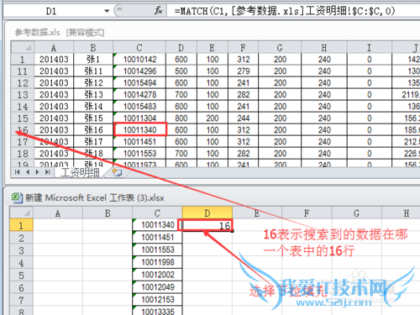Click cell 800 in row 15
420x315 pixels.
click(181, 118)
